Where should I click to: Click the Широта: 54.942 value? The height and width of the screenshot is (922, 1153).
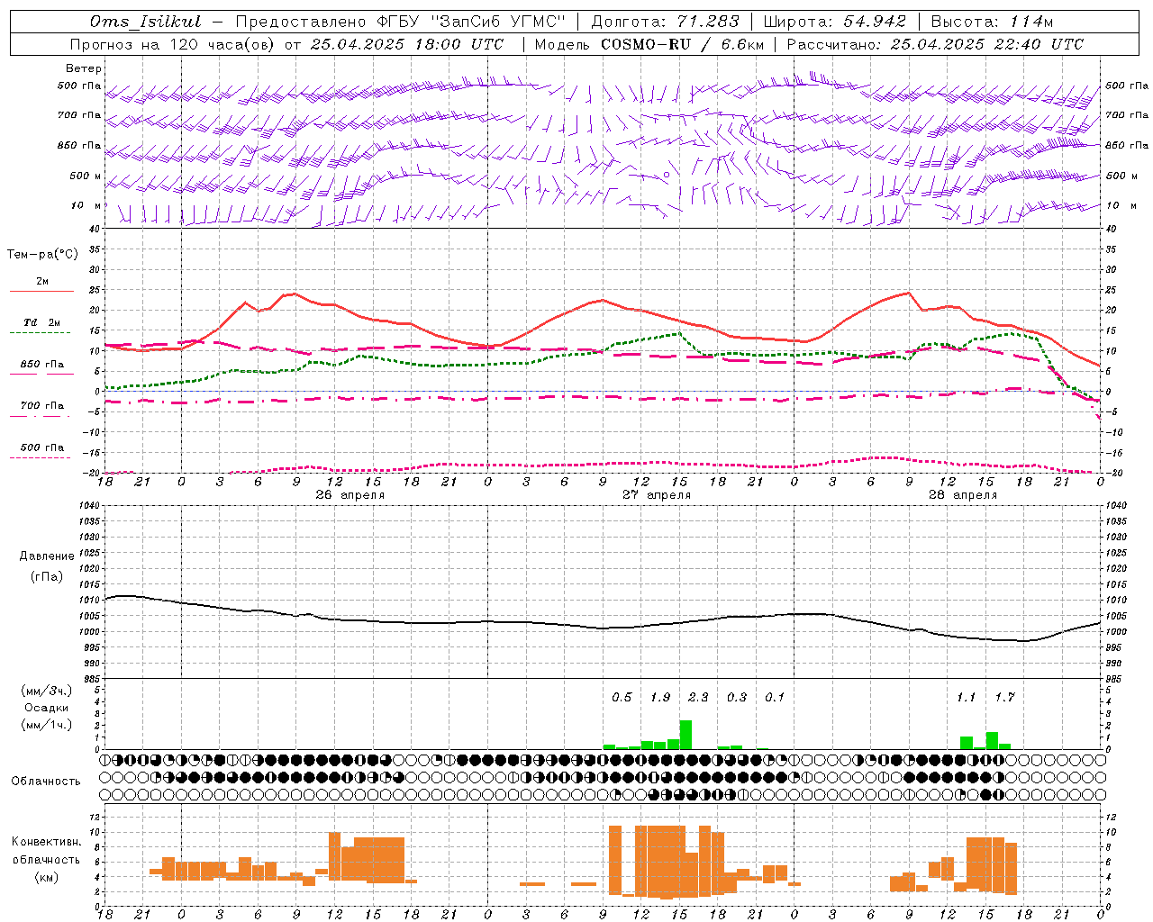click(834, 22)
